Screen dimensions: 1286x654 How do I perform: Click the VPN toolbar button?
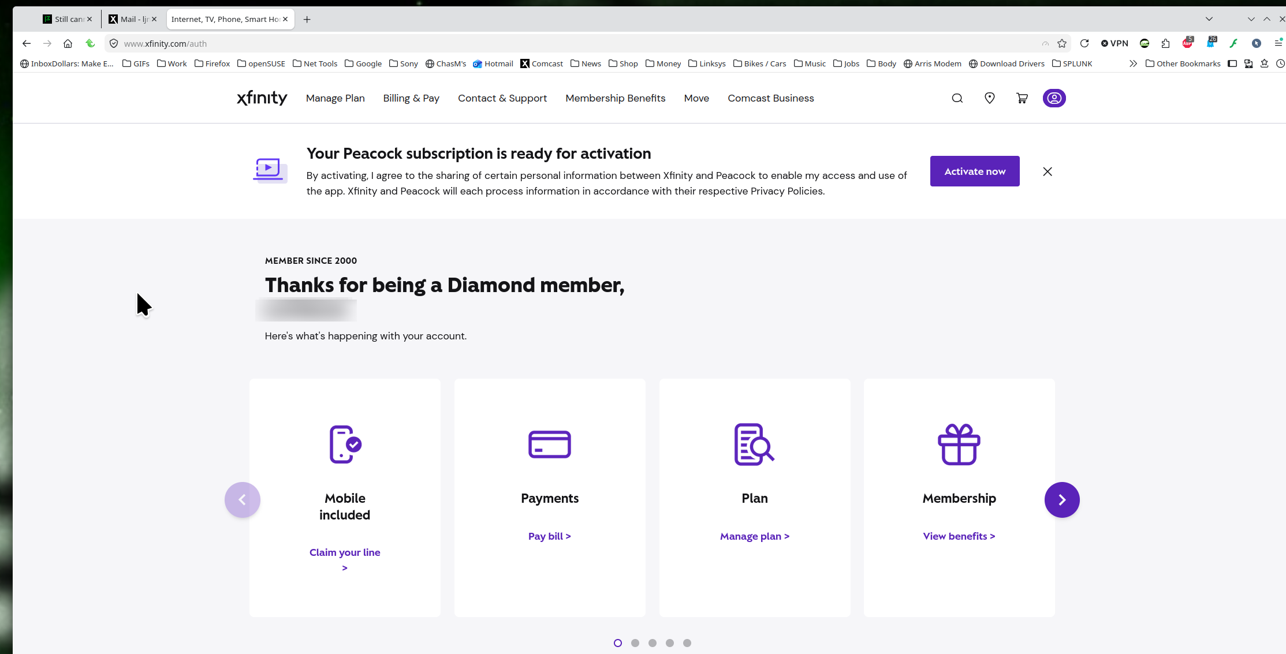[x=1114, y=43]
